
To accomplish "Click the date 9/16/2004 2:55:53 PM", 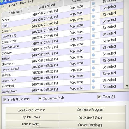I will pyautogui.click(x=45, y=13).
